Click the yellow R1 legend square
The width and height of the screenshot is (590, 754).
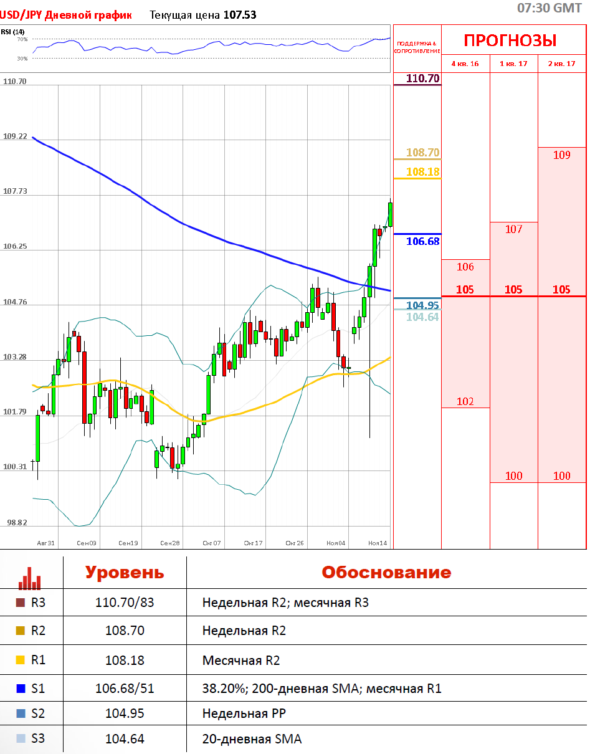21,659
